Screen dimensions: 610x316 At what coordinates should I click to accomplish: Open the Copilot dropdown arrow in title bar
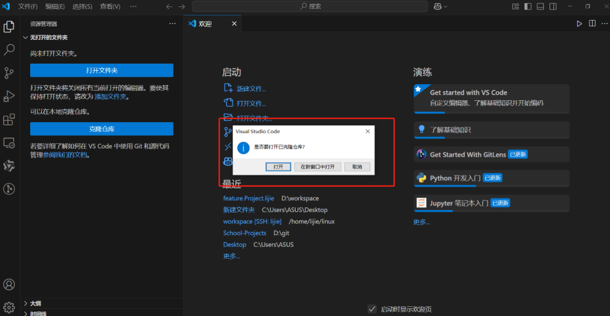click(445, 6)
